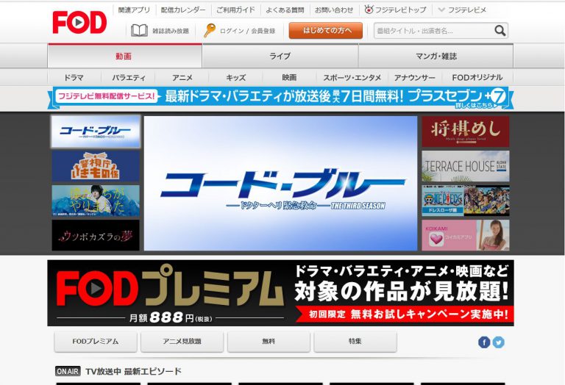Open the Twitter share icon
This screenshot has height=385, width=565.
pyautogui.click(x=498, y=342)
